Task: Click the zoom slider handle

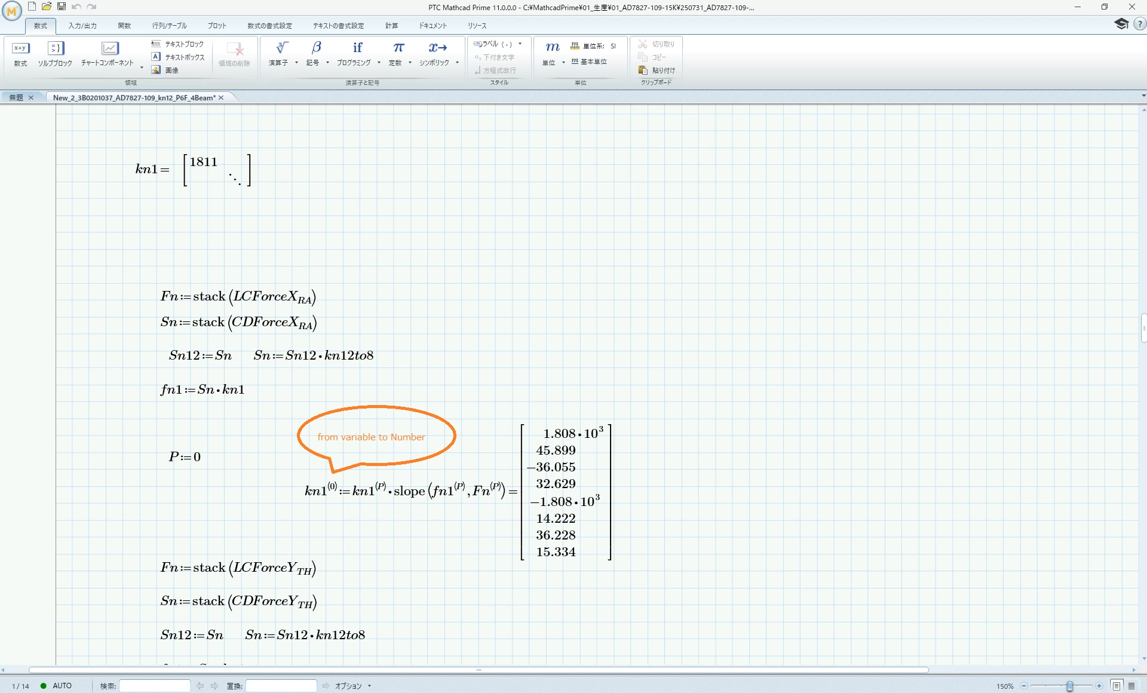Action: click(1069, 686)
